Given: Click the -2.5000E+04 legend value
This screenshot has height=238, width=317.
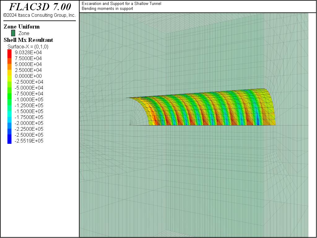Looking at the screenshot, I should tap(29, 82).
